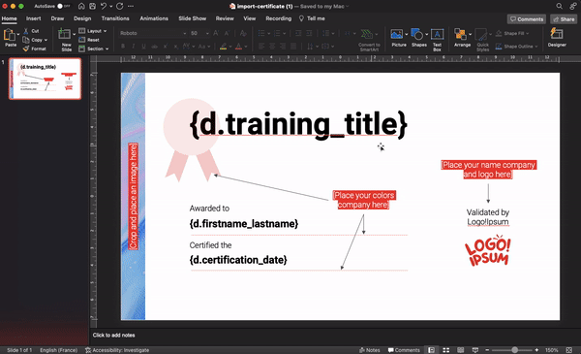This screenshot has height=354, width=581.
Task: Clear all text formatting
Action: tap(243, 33)
